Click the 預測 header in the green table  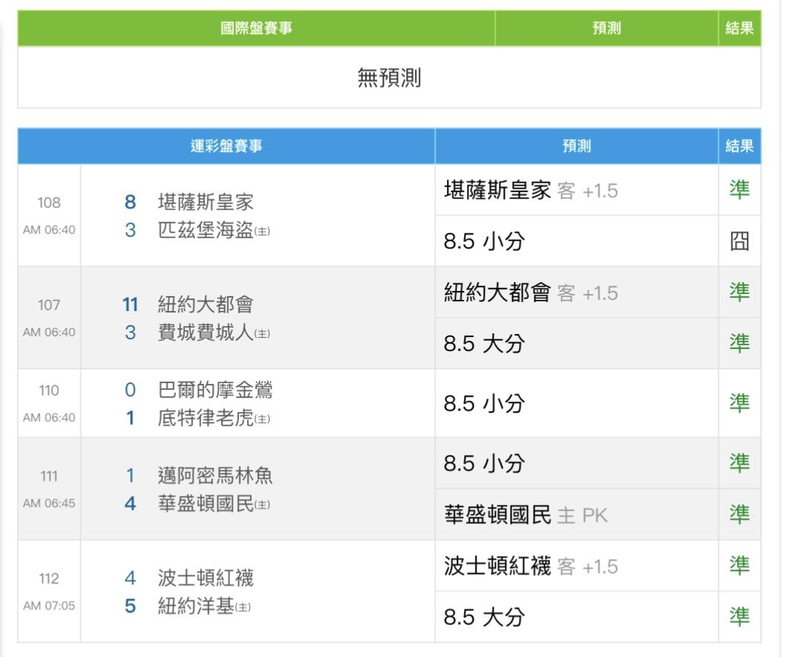(607, 28)
